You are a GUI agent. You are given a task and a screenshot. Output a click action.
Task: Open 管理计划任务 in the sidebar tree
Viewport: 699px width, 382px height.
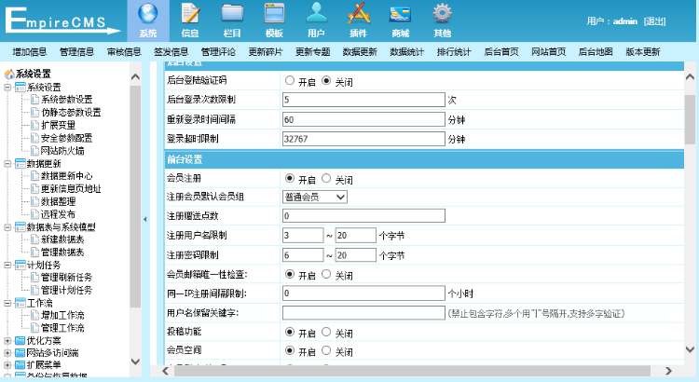[x=66, y=290]
